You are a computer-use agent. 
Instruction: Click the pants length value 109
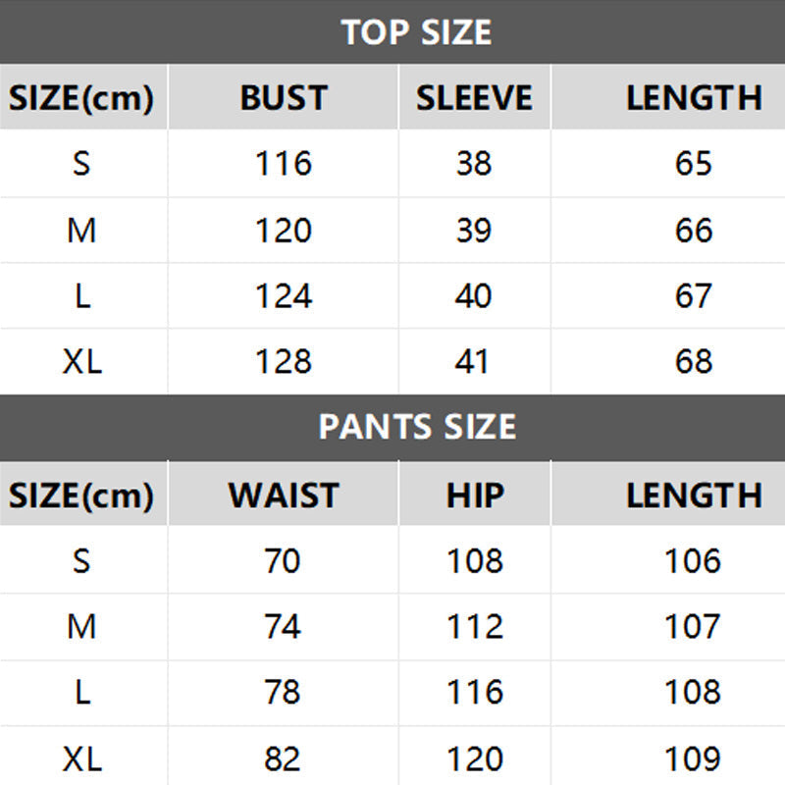[x=694, y=759]
